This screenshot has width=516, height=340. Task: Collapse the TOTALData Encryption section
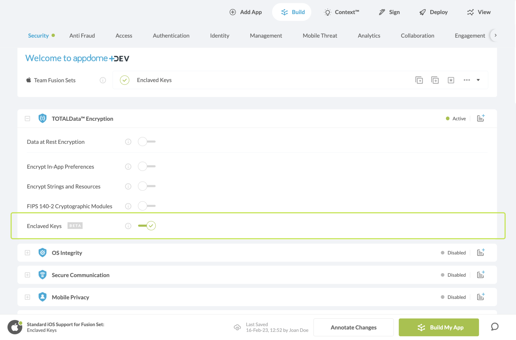click(27, 118)
